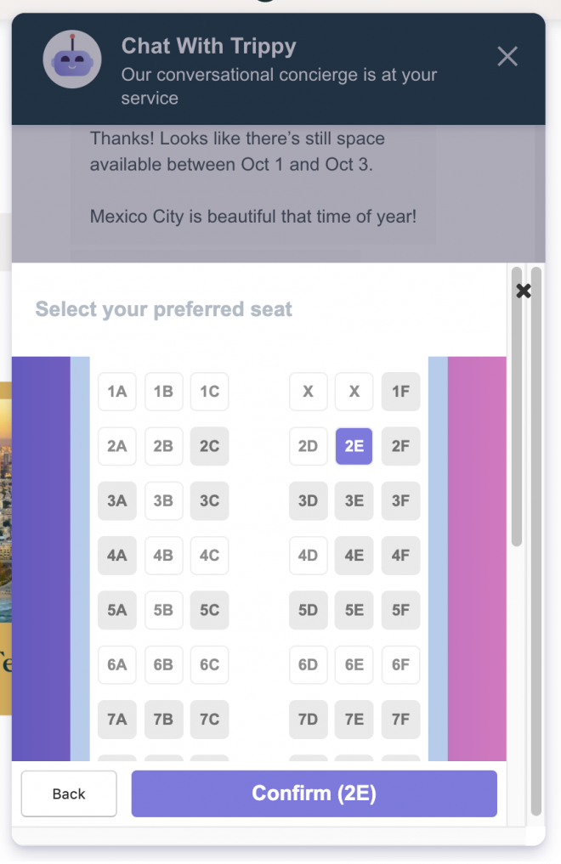561x864 pixels.
Task: Select seat 1A
Action: pyautogui.click(x=116, y=392)
